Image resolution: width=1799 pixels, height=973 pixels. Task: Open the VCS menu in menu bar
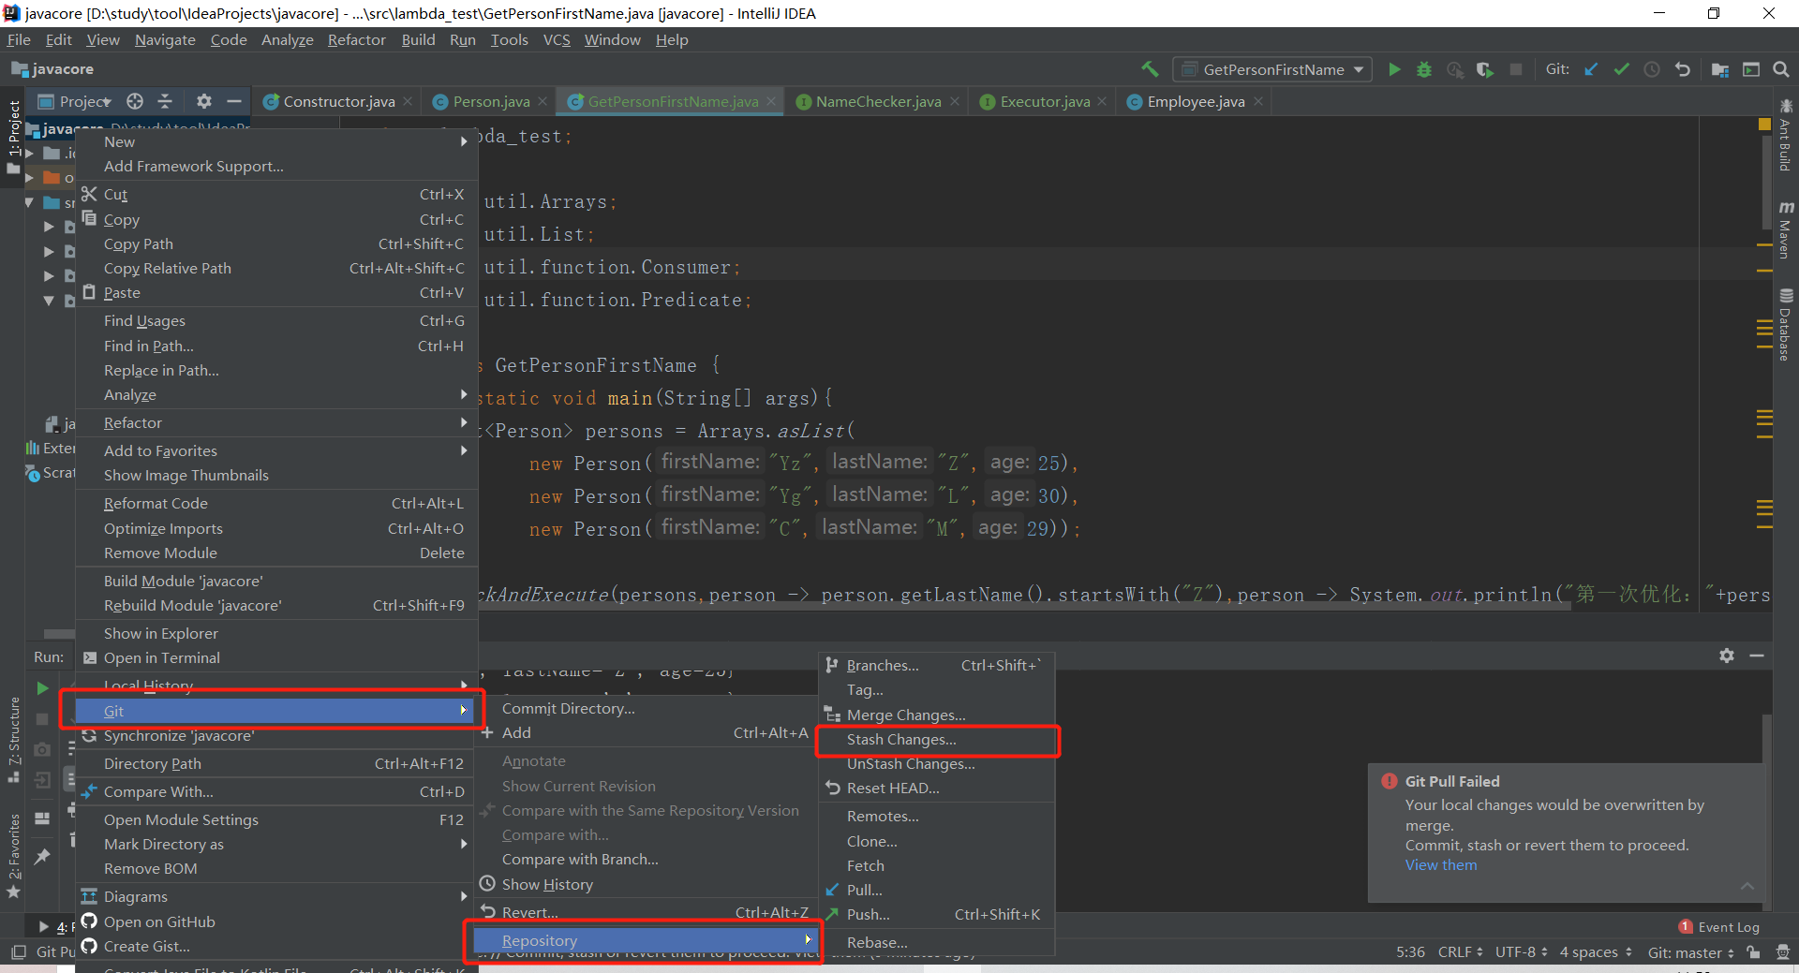pyautogui.click(x=557, y=39)
